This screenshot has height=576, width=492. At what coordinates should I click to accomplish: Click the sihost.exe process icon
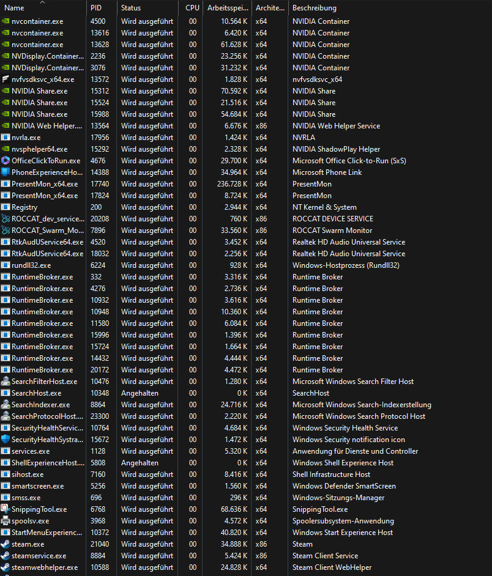tap(5, 474)
